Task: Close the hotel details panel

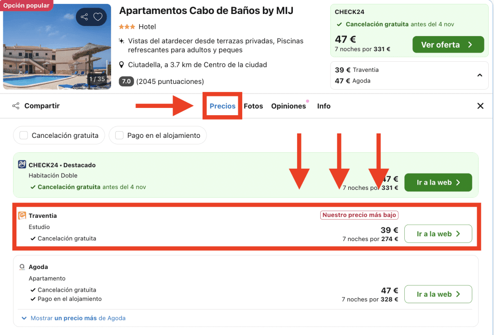Action: [480, 106]
